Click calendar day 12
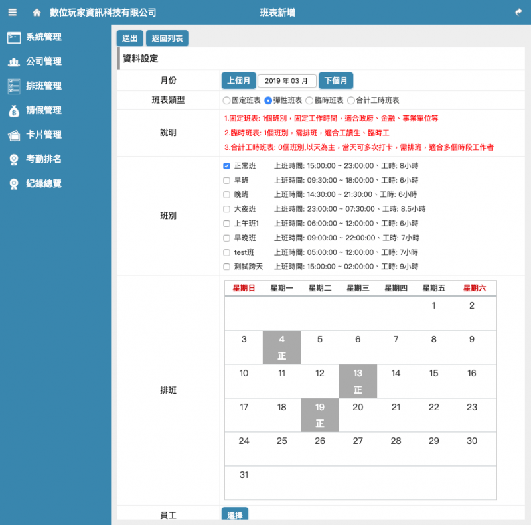The width and height of the screenshot is (531, 525). [x=320, y=382]
